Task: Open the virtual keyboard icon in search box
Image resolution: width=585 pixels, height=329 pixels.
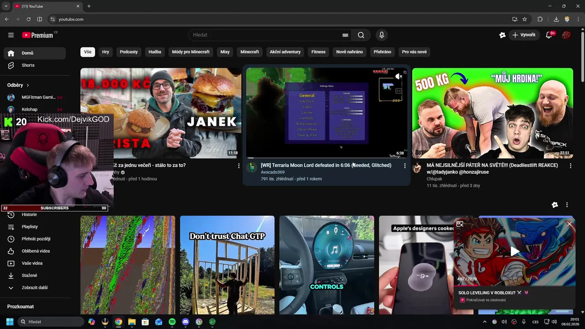Action: point(345,35)
